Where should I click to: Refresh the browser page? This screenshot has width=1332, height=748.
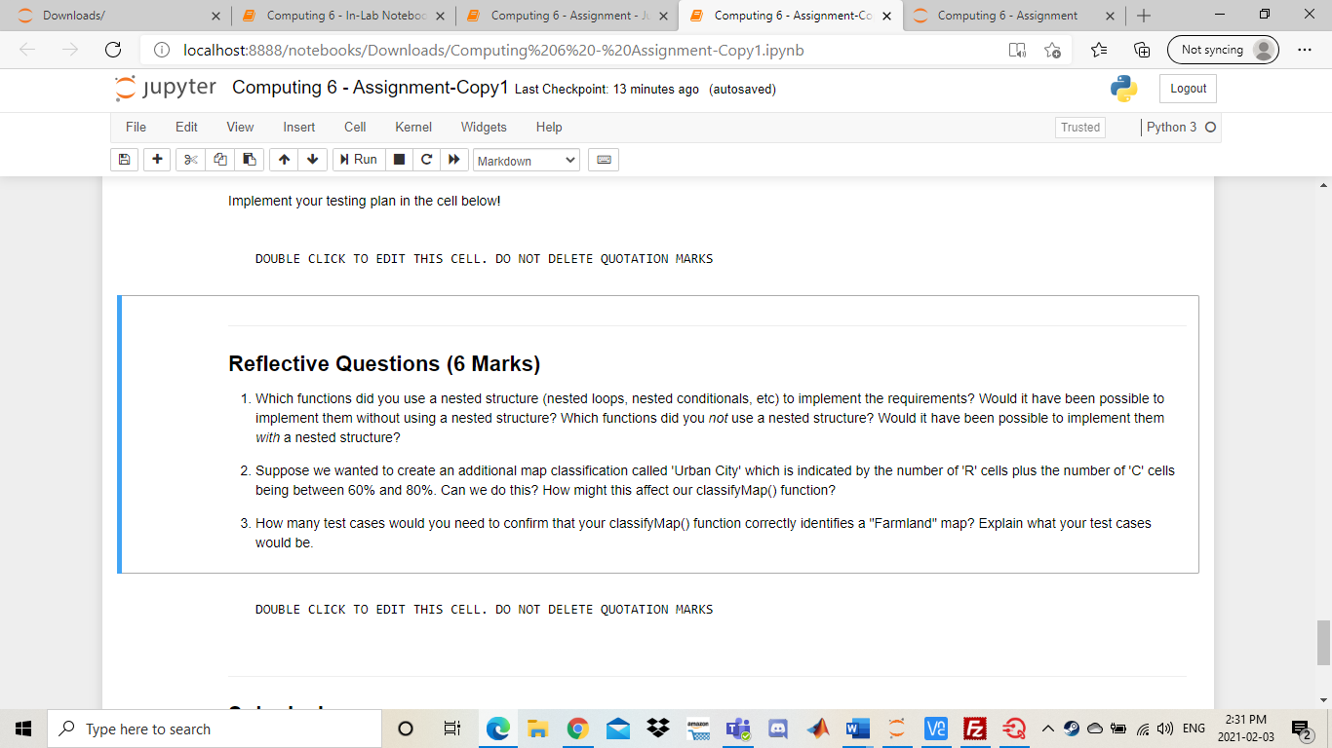[x=113, y=50]
